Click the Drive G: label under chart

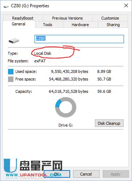[x=65, y=125]
